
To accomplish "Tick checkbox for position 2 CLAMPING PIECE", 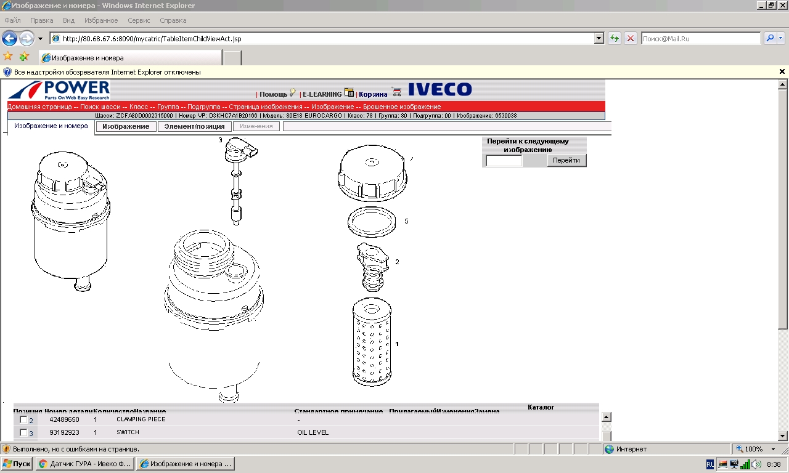I will click(x=23, y=419).
